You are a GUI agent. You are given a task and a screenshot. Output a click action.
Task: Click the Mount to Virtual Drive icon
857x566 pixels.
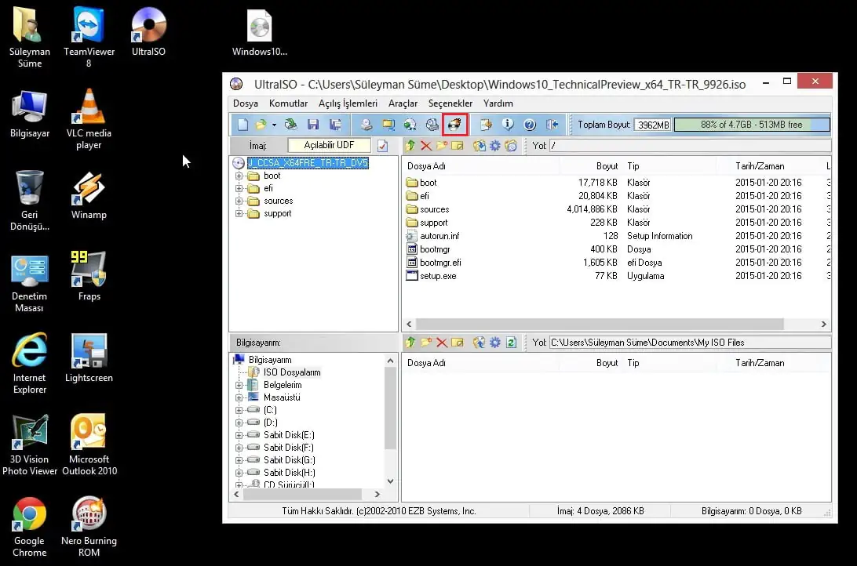tap(410, 124)
